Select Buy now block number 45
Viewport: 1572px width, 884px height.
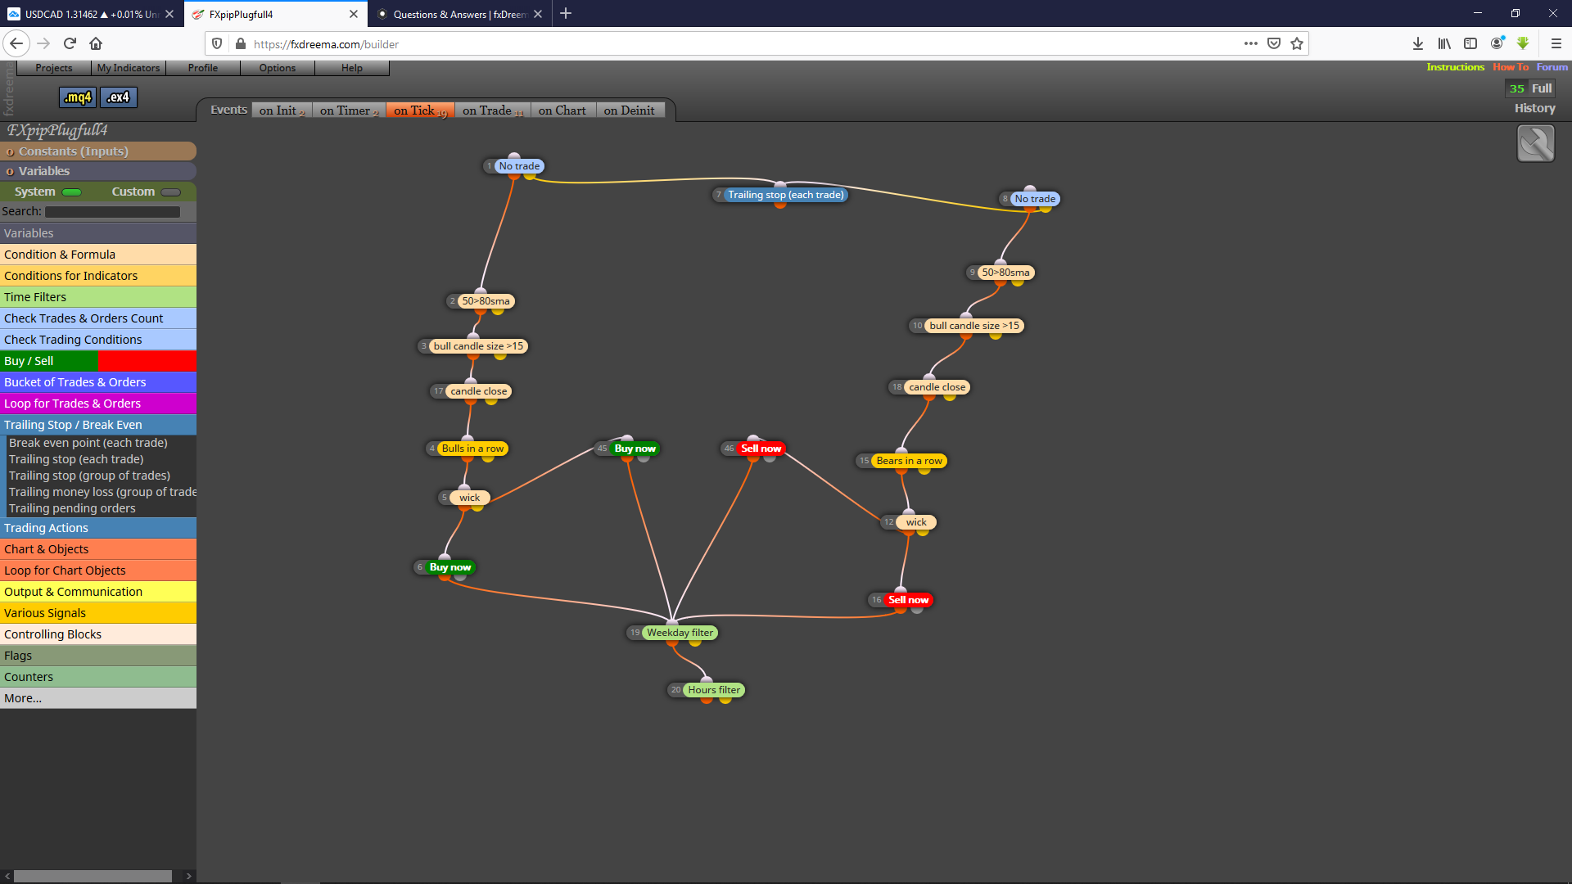[x=635, y=449]
